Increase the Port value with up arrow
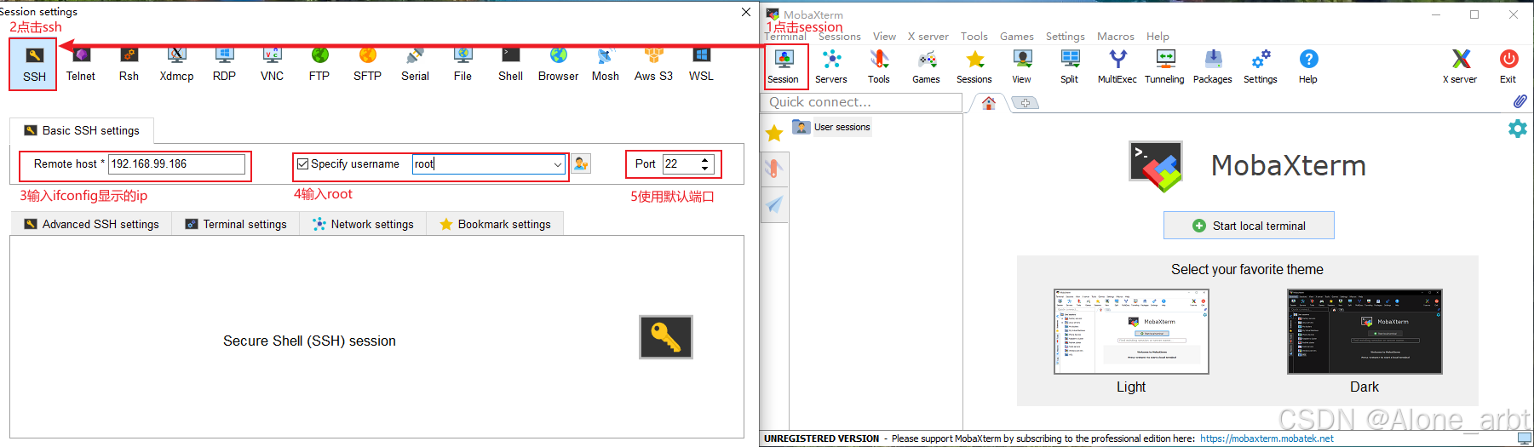This screenshot has width=1534, height=447. (705, 159)
